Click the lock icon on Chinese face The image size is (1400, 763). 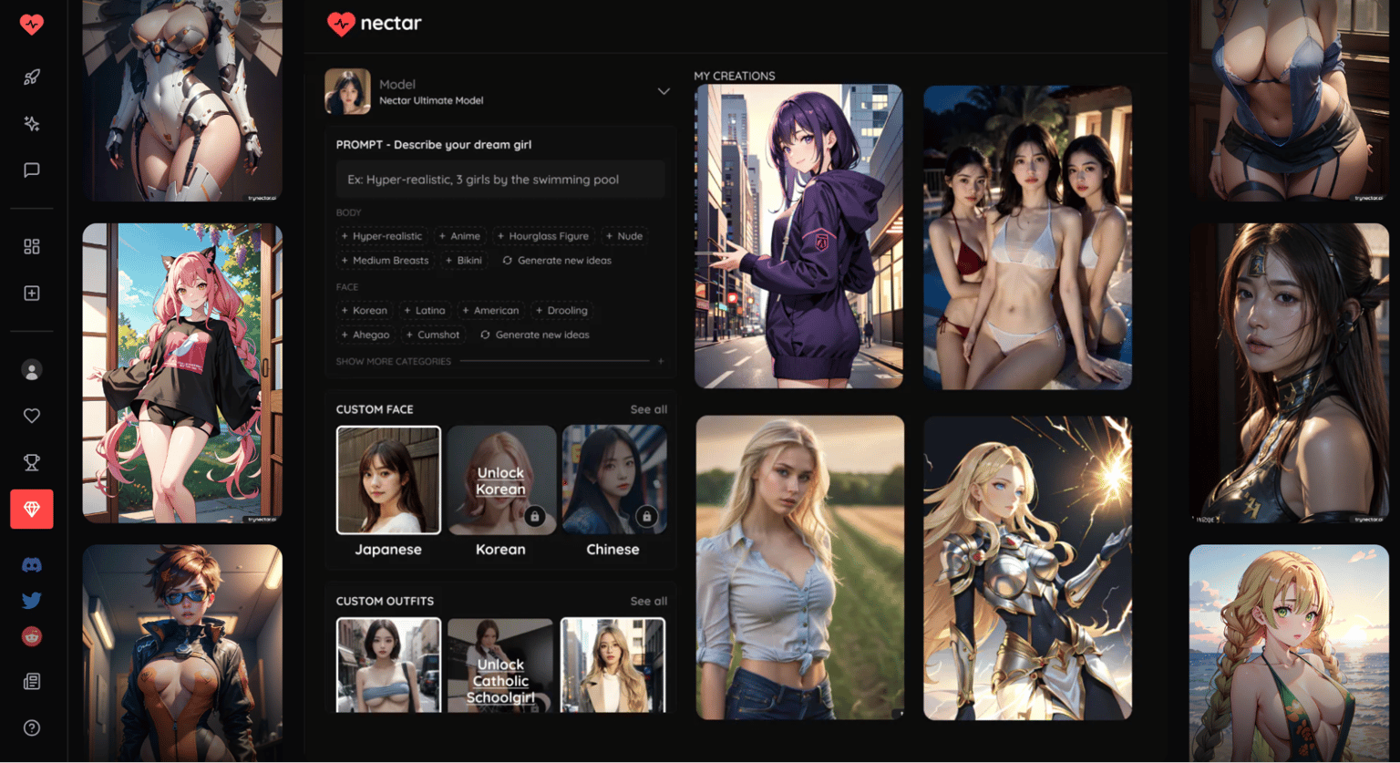[x=646, y=516]
